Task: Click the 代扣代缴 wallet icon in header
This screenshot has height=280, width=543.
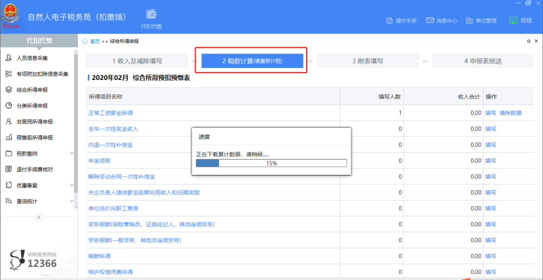Action: [x=151, y=15]
